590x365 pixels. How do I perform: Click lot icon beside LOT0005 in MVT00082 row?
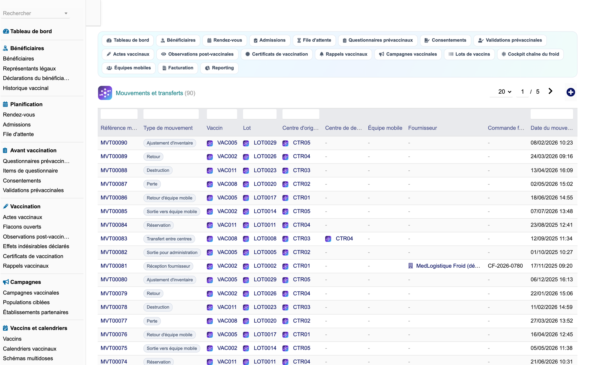(246, 253)
